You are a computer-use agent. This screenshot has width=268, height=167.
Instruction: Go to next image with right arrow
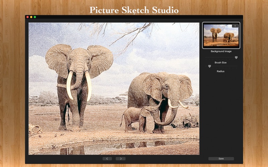point(121,159)
